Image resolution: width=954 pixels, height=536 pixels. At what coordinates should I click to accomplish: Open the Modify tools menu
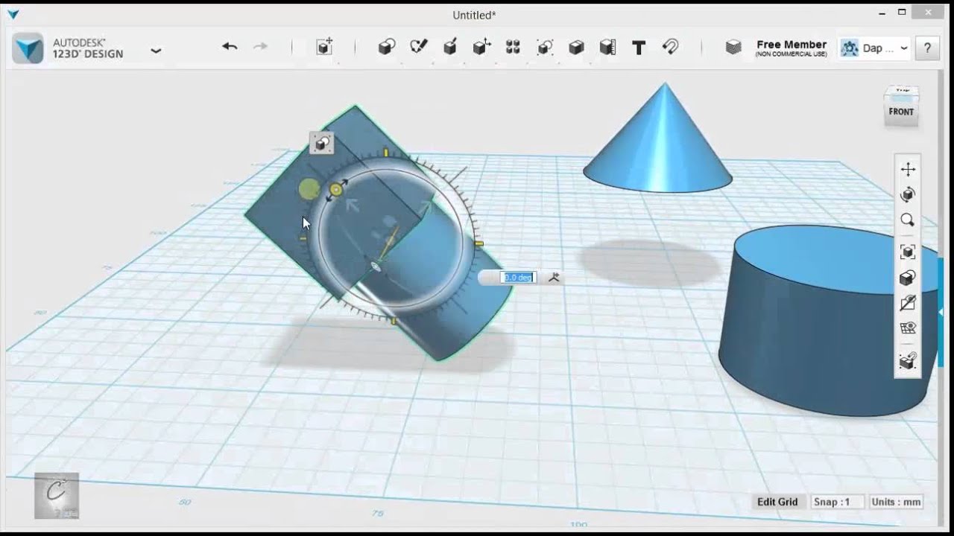coord(481,47)
